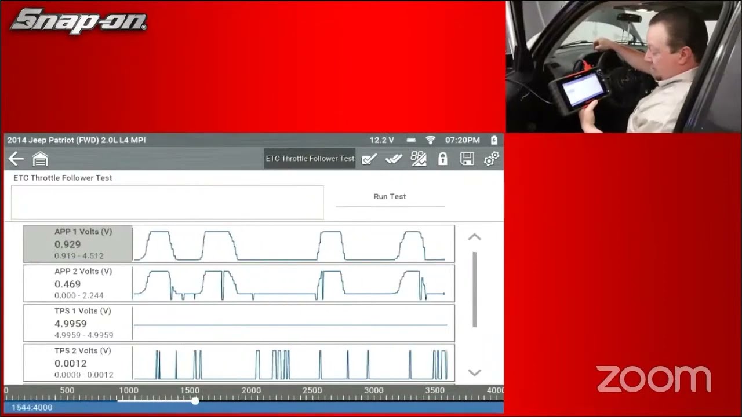Open the home garage icon
This screenshot has height=417, width=742.
click(x=40, y=159)
